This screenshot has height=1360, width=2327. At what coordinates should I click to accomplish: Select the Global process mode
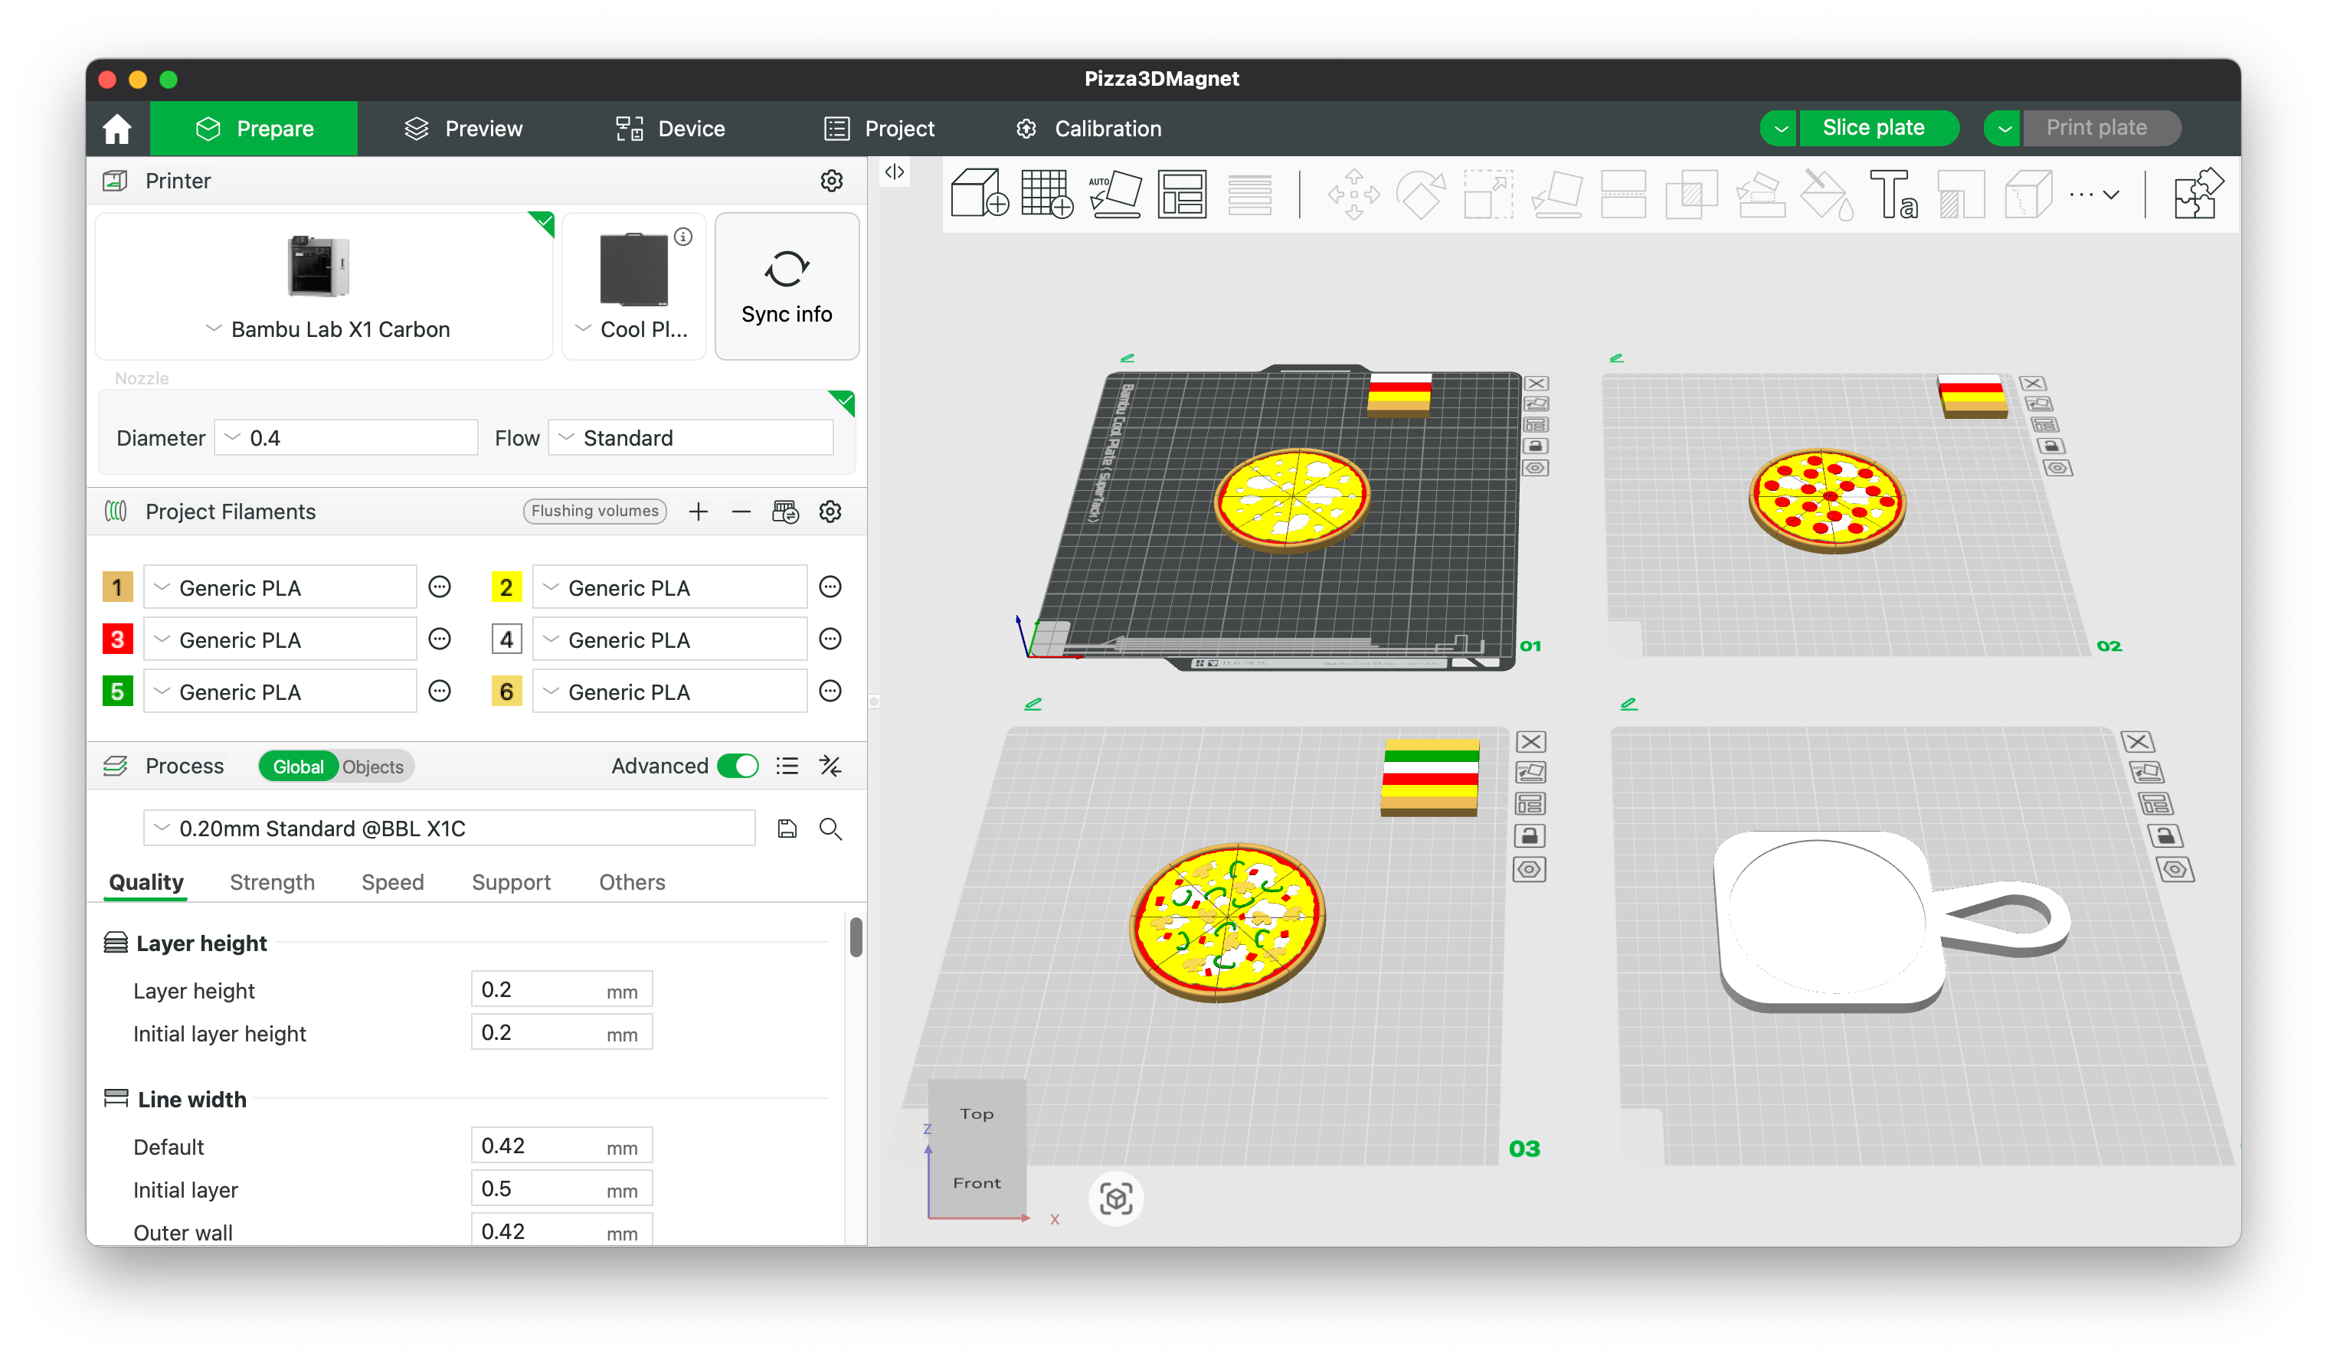(297, 767)
